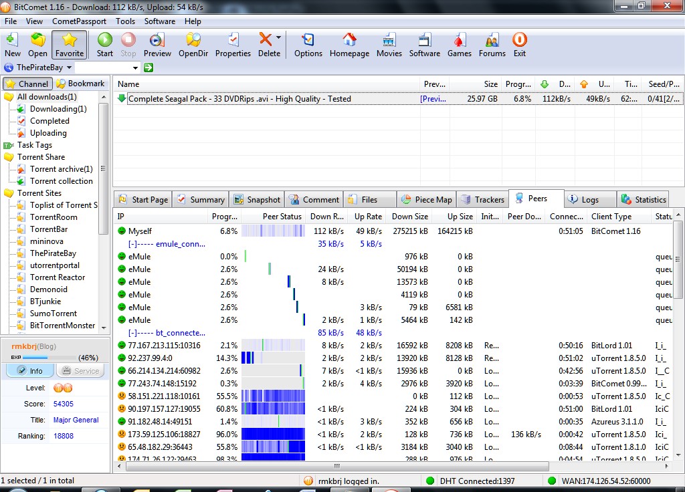Click the orange Exit toolbar icon

(519, 45)
